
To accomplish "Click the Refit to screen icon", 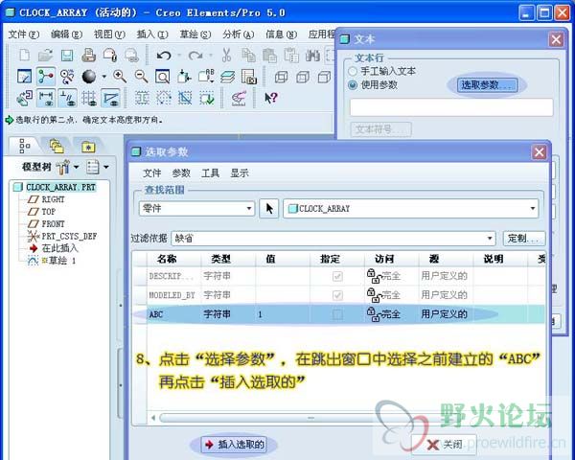I will pos(163,77).
